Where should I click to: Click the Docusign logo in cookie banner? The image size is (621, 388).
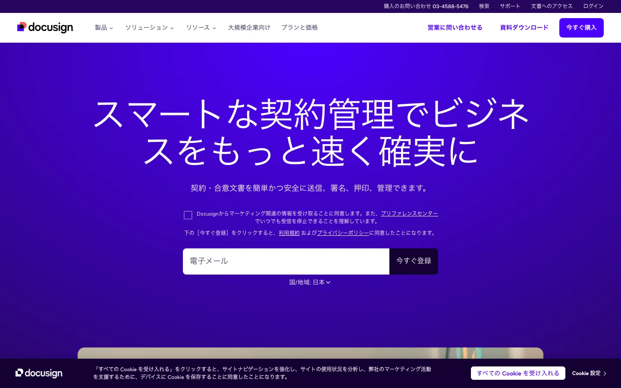(39, 373)
